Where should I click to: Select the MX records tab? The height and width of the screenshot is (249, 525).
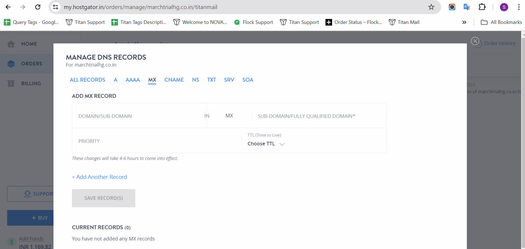(152, 80)
